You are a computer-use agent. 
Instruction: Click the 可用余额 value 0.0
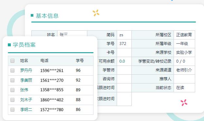(x=122, y=61)
